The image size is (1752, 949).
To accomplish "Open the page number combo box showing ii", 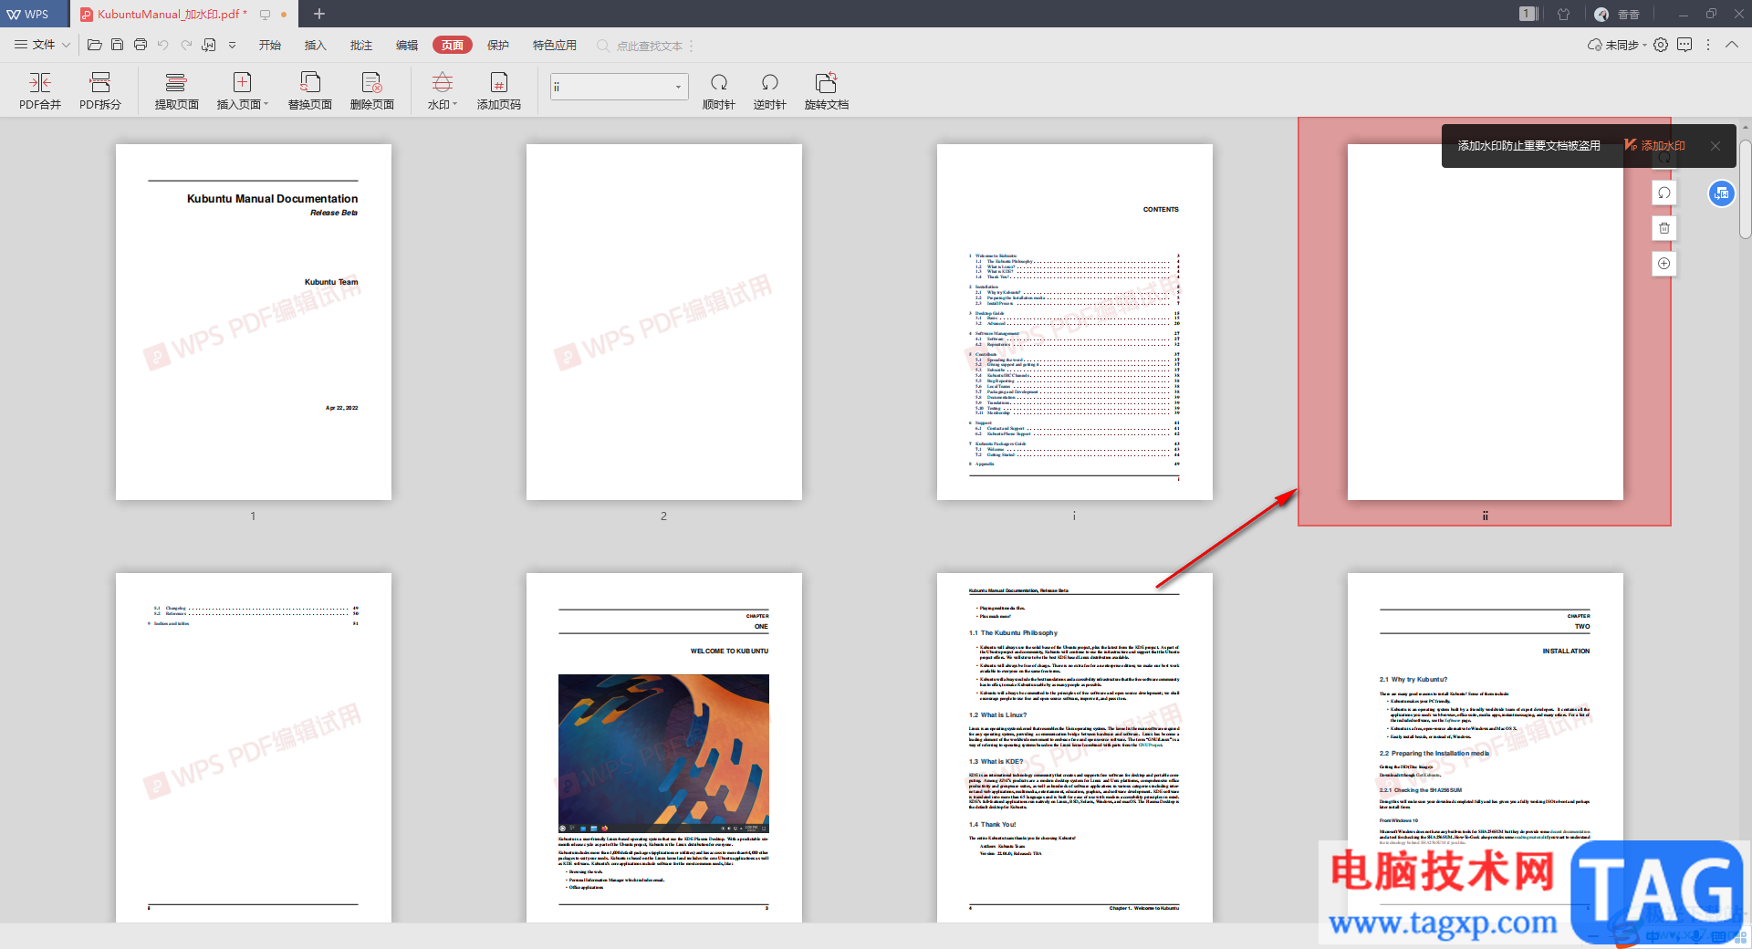I will (619, 87).
